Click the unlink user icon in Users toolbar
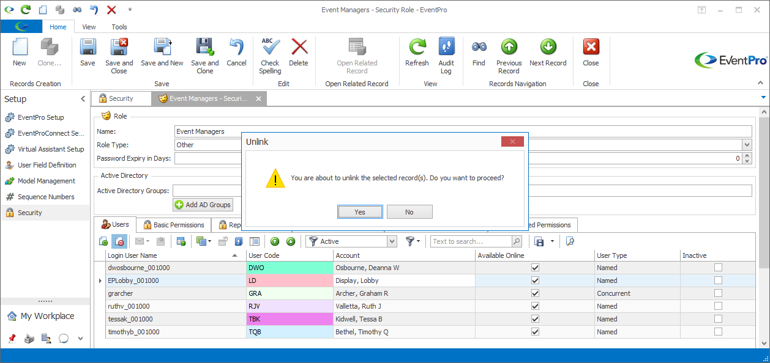 [x=119, y=241]
